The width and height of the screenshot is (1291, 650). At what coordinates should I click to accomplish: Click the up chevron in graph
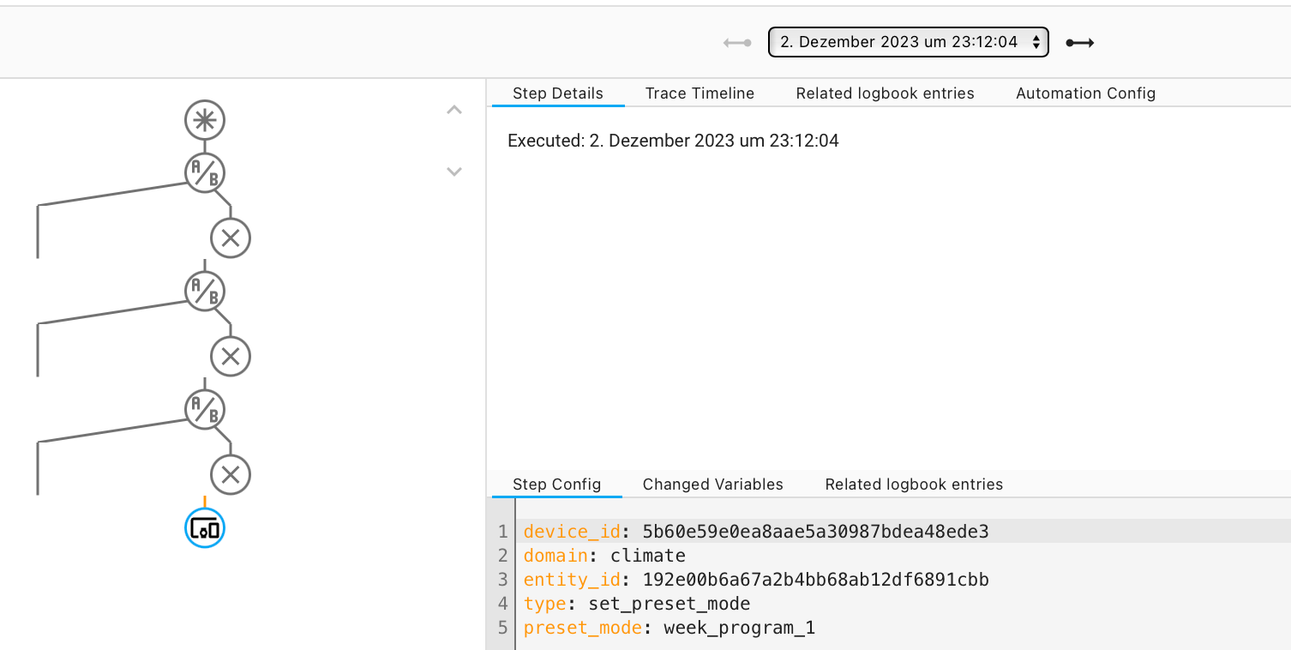pyautogui.click(x=454, y=110)
